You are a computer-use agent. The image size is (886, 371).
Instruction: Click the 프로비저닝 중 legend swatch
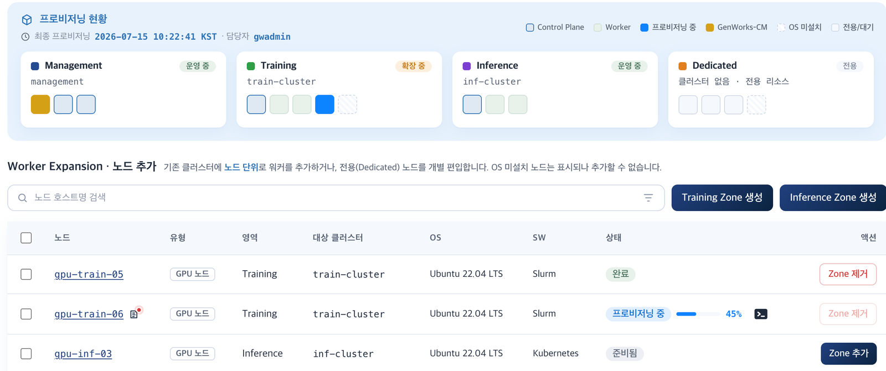[x=644, y=28]
